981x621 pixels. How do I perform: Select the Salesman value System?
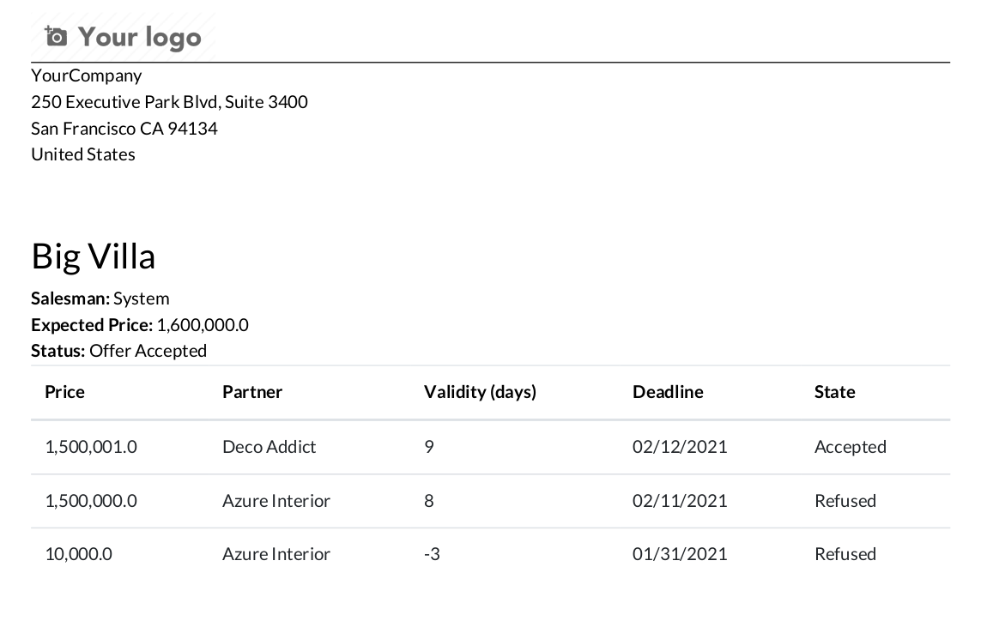(142, 298)
